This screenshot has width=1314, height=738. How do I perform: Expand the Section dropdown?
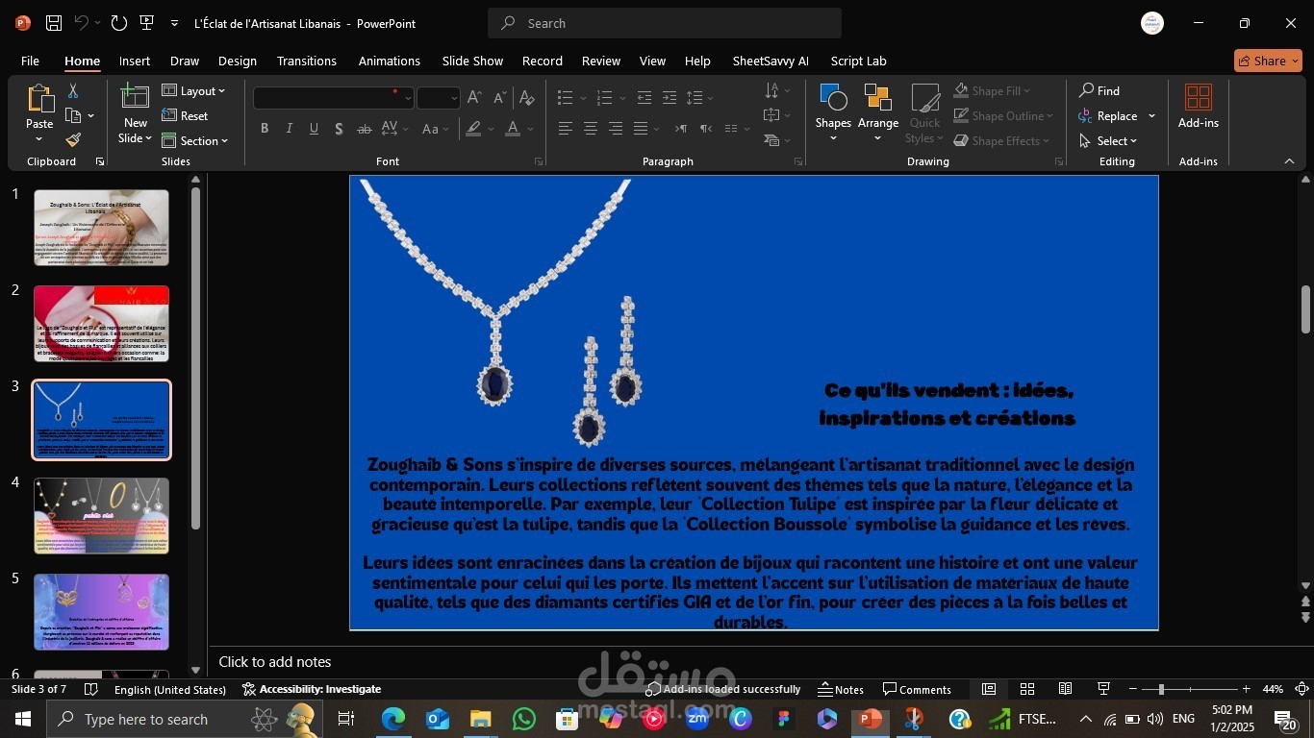(194, 140)
